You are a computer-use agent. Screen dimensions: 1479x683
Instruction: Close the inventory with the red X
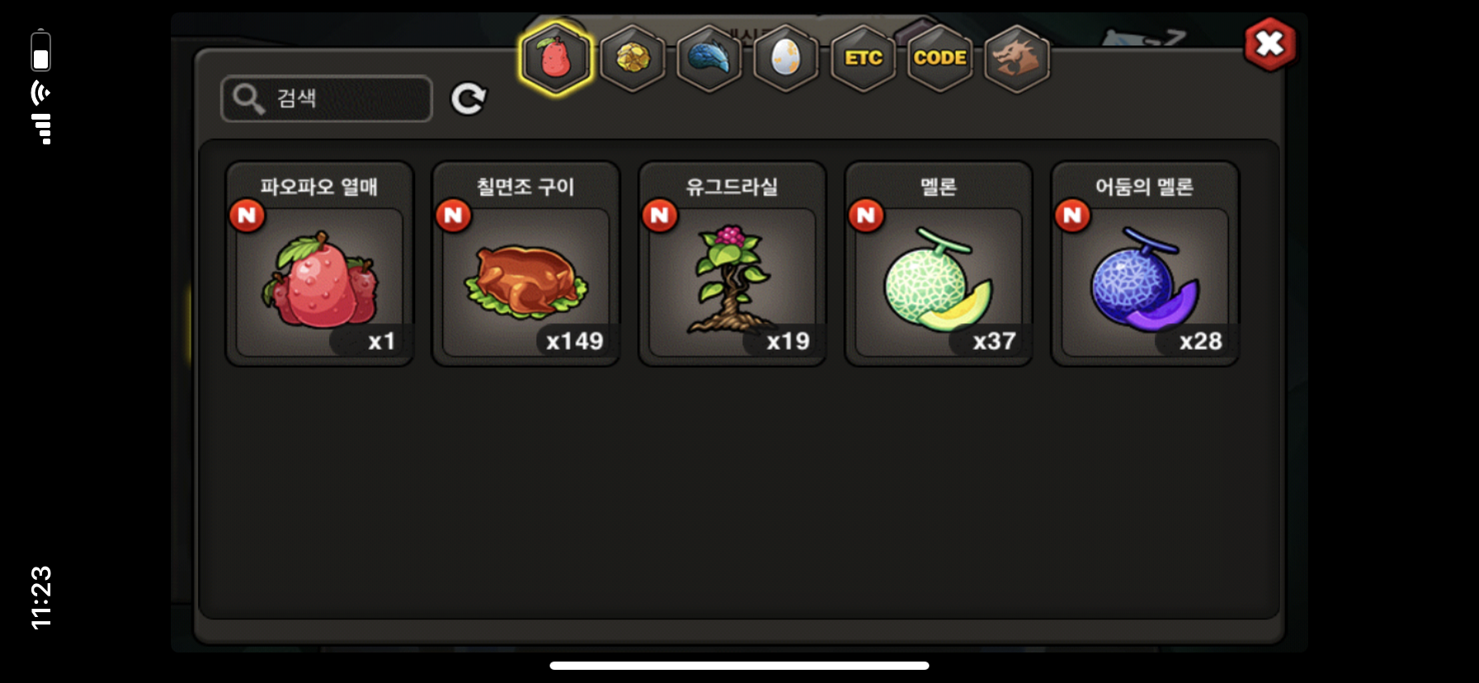click(x=1269, y=44)
